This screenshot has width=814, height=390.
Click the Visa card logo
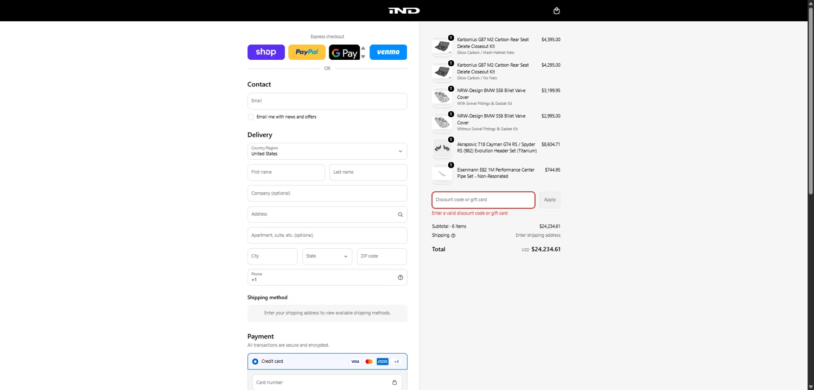coord(355,362)
